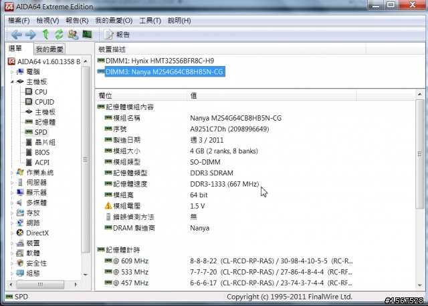
Task: Click the 軟體 software icon
Action: (x=20, y=253)
